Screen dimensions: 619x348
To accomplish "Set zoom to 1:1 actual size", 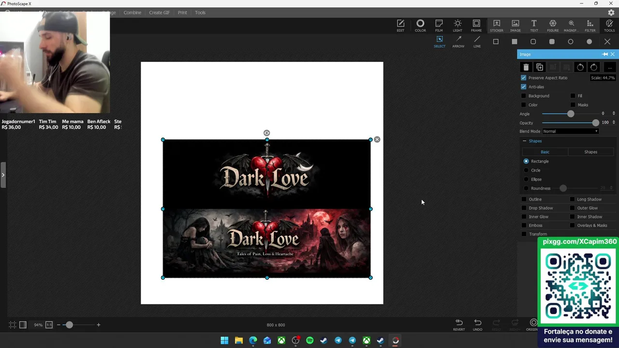I will pyautogui.click(x=49, y=325).
